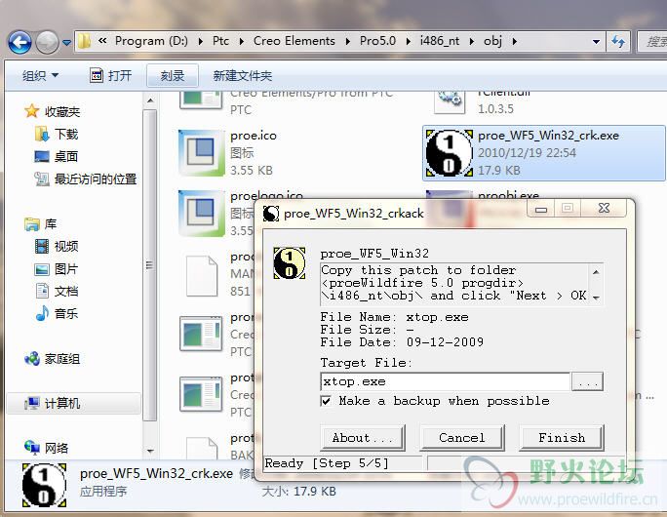Open the 文档 library

(66, 292)
